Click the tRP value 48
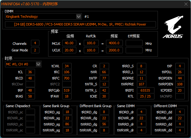This screenshot has width=191, height=138. [30, 90]
